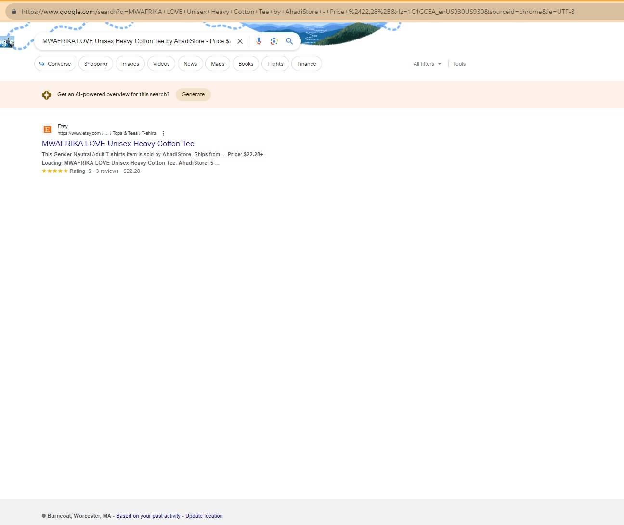Click the lock icon in address bar
Viewport: 624px width, 525px height.
pyautogui.click(x=13, y=12)
